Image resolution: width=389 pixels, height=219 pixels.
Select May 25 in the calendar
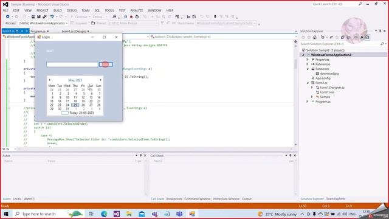click(x=75, y=105)
